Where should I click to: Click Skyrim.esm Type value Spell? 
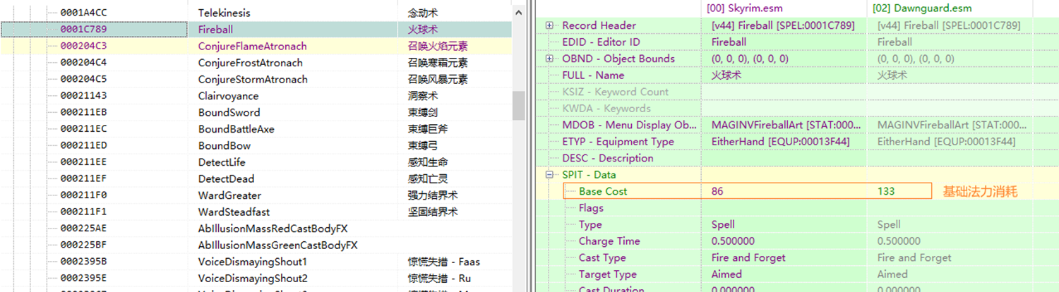coord(723,224)
